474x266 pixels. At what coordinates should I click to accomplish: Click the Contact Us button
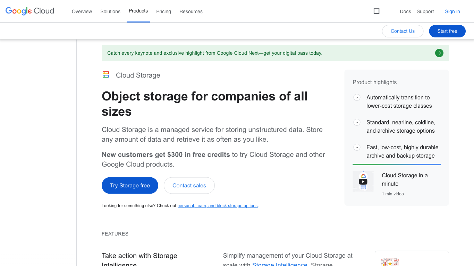point(403,31)
